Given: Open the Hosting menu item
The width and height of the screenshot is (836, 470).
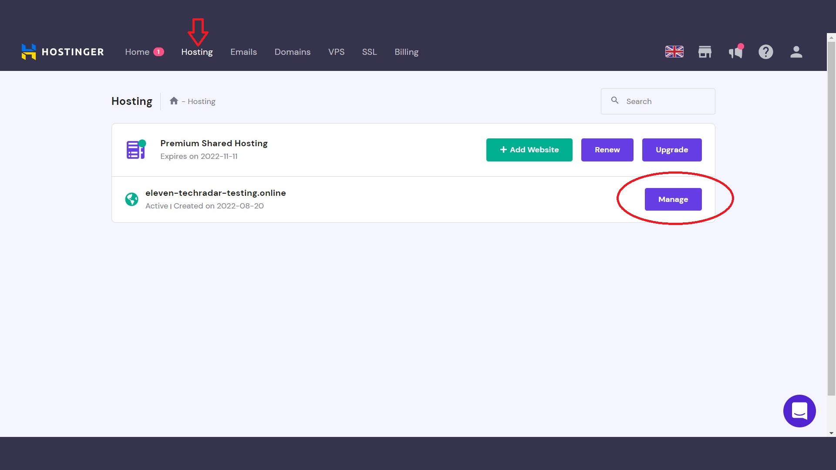Looking at the screenshot, I should (x=197, y=52).
